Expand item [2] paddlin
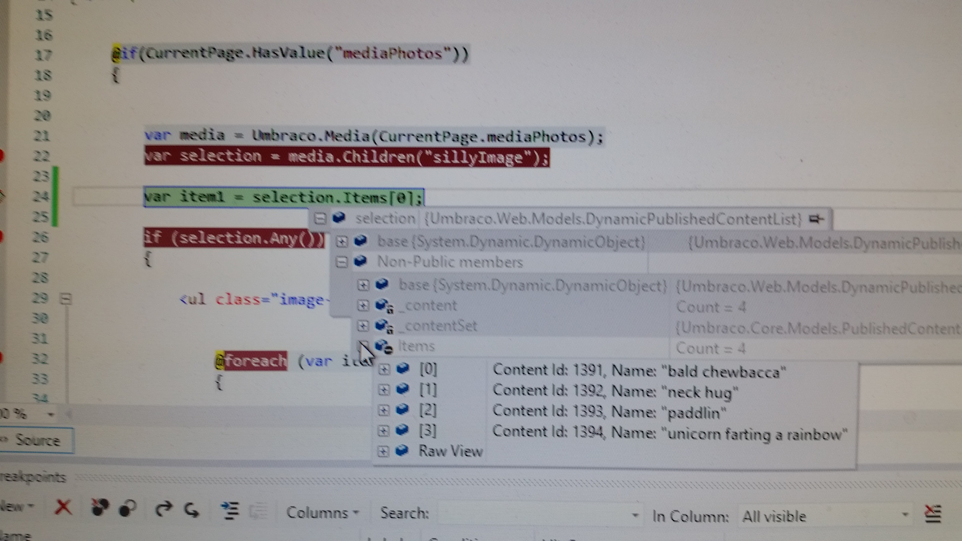Image resolution: width=962 pixels, height=541 pixels. click(384, 410)
